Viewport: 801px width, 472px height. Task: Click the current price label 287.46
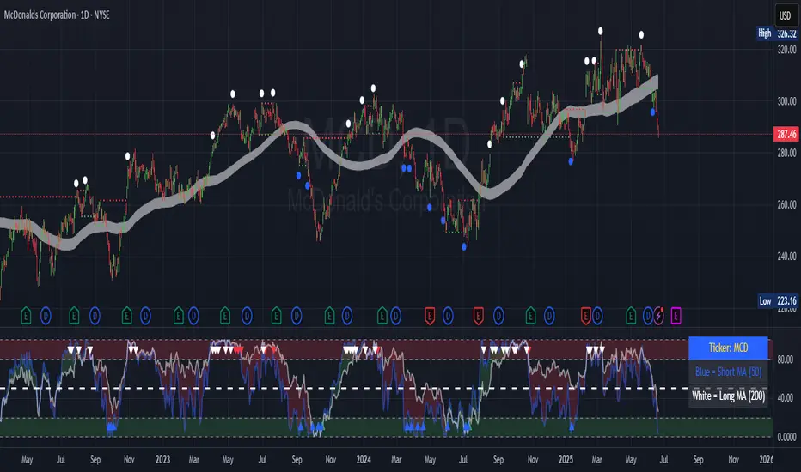786,134
